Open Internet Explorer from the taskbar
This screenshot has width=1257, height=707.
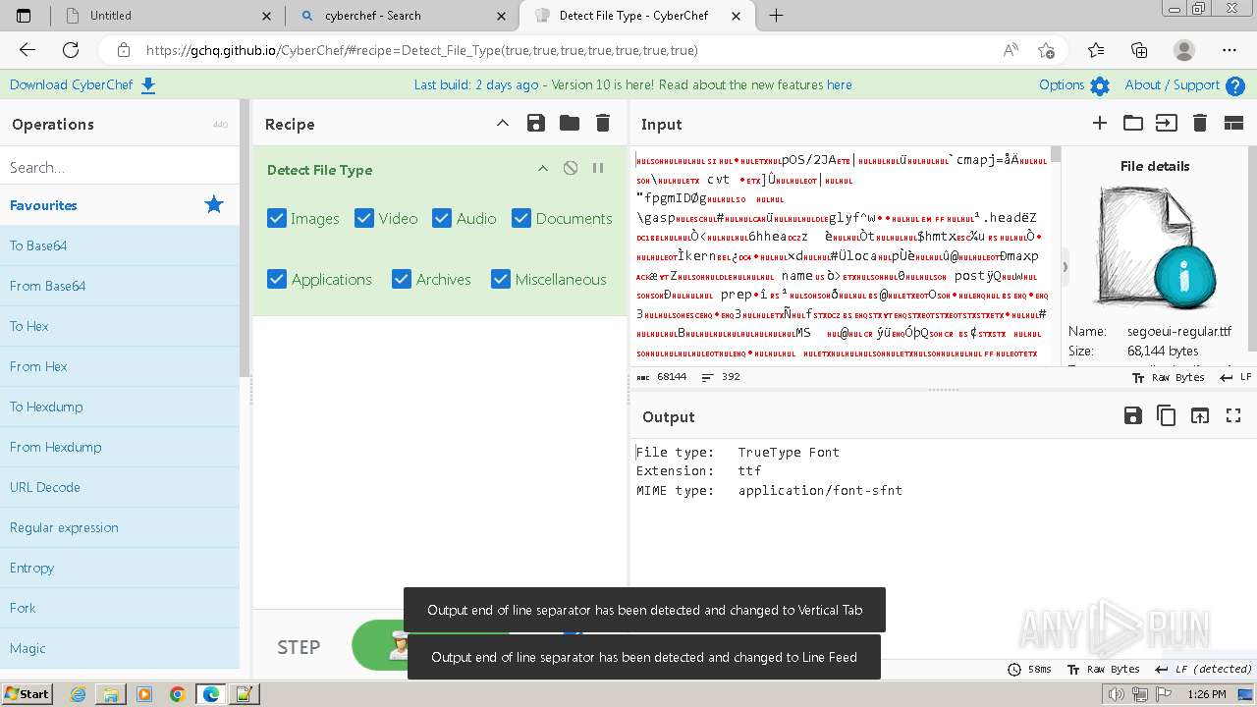click(x=78, y=694)
